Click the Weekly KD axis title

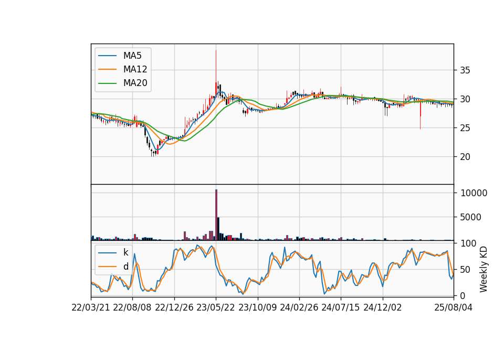(484, 270)
